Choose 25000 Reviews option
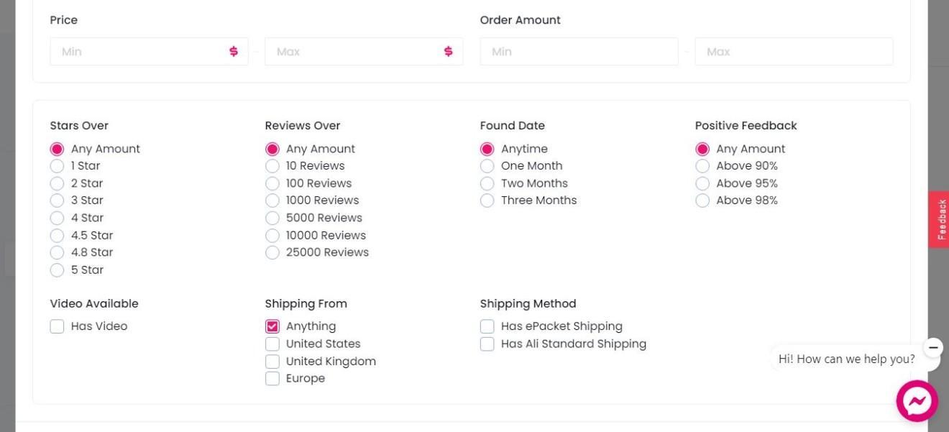This screenshot has width=949, height=432. pos(272,252)
